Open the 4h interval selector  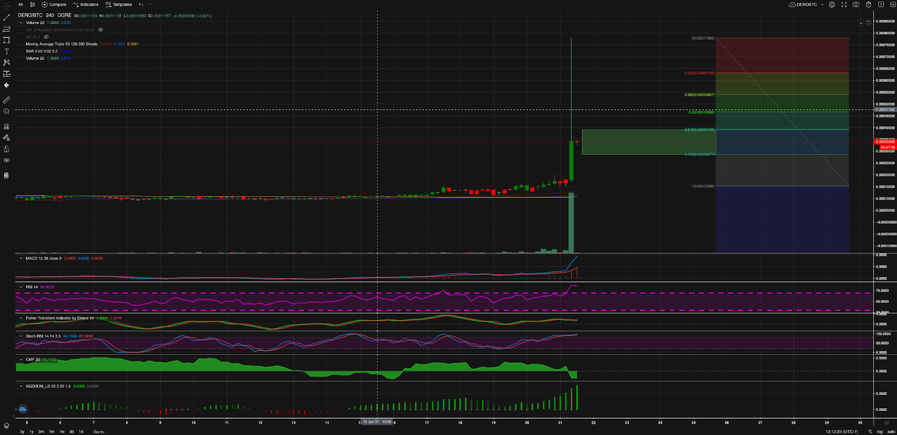click(x=21, y=4)
